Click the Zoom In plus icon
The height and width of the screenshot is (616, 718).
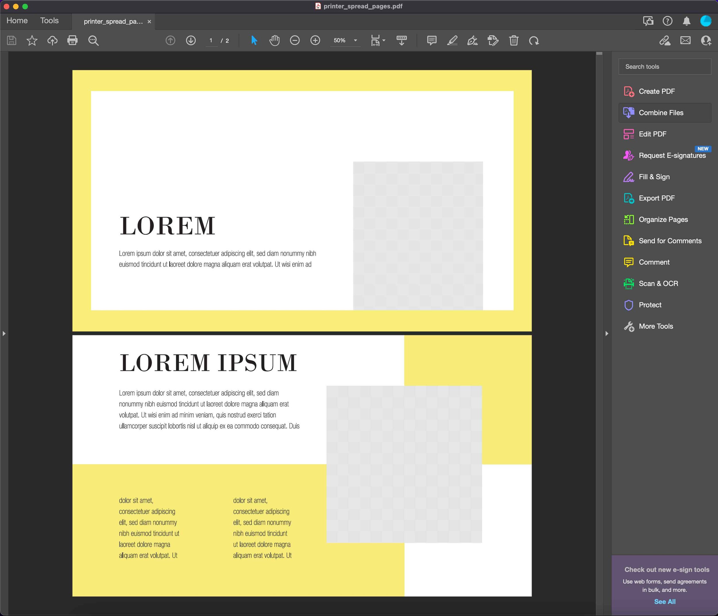[x=315, y=40]
